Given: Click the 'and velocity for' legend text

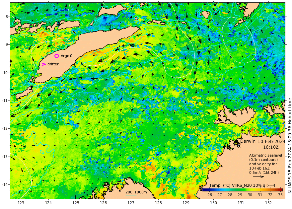Looking at the screenshot, I should [263, 164].
